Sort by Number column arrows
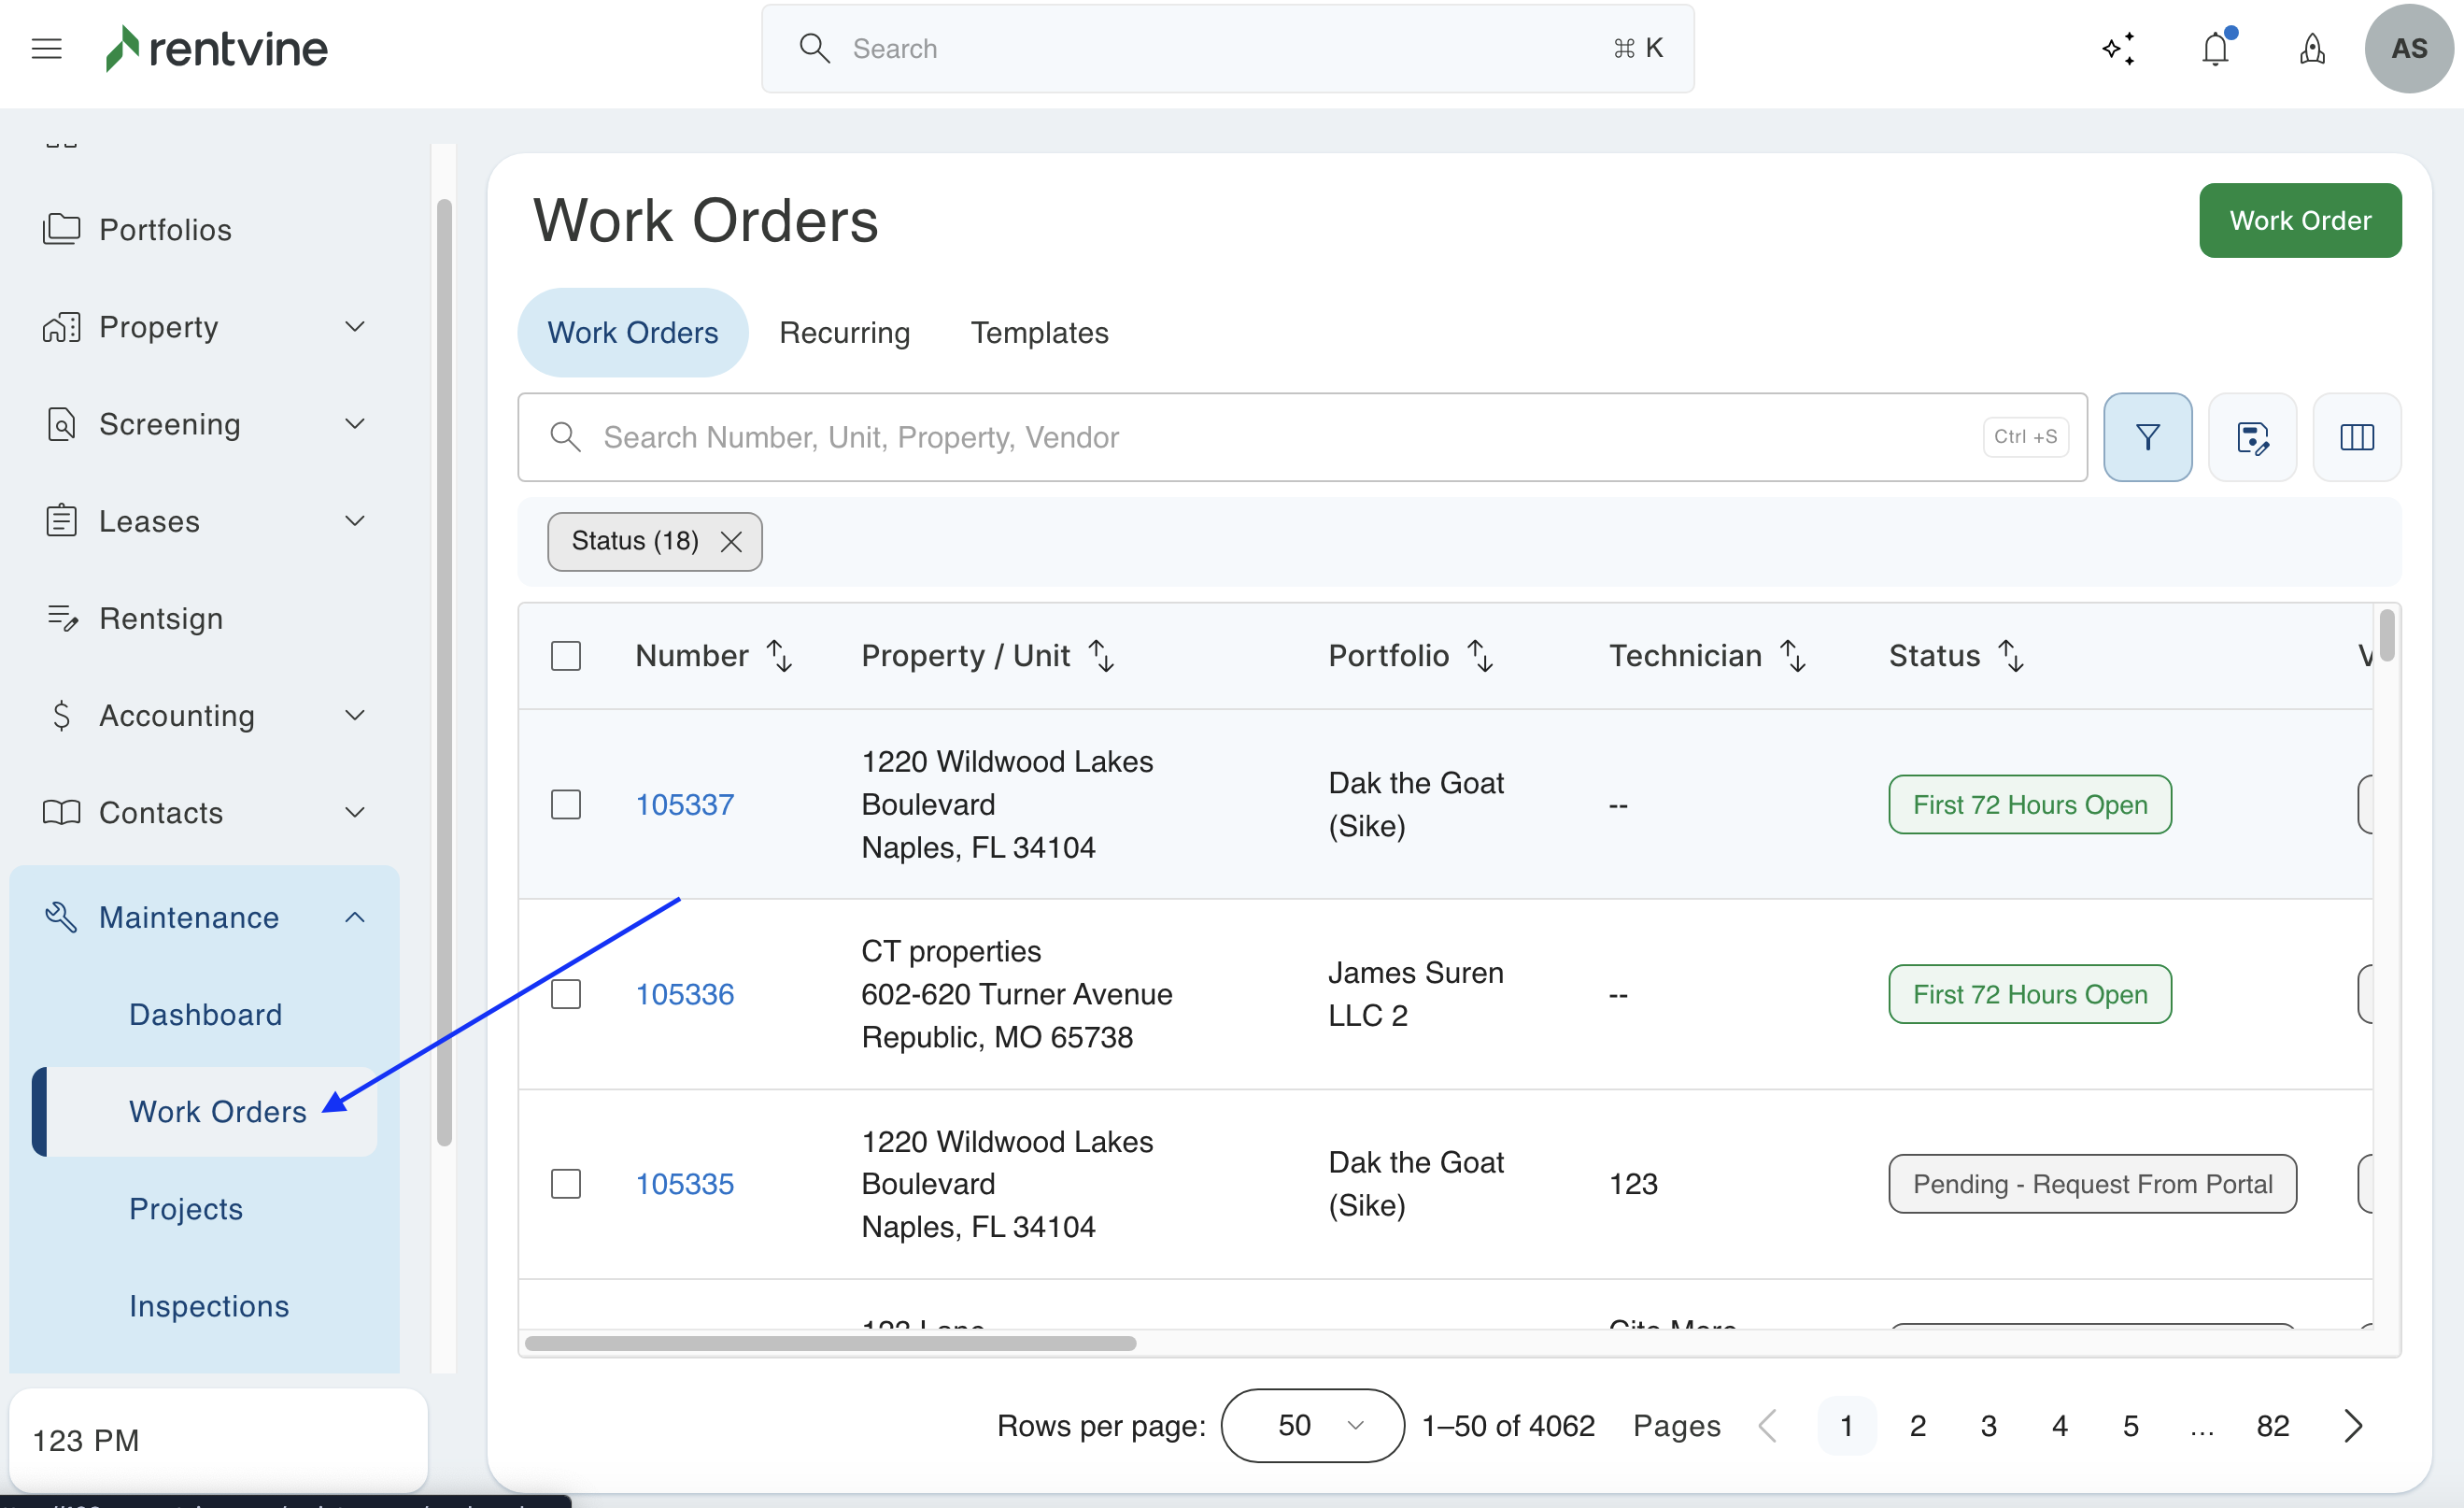 pyautogui.click(x=779, y=656)
